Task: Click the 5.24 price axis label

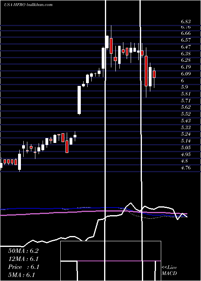Action: [186, 134]
